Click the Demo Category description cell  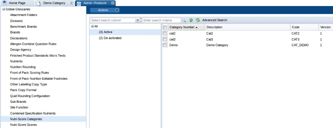[x=217, y=45]
